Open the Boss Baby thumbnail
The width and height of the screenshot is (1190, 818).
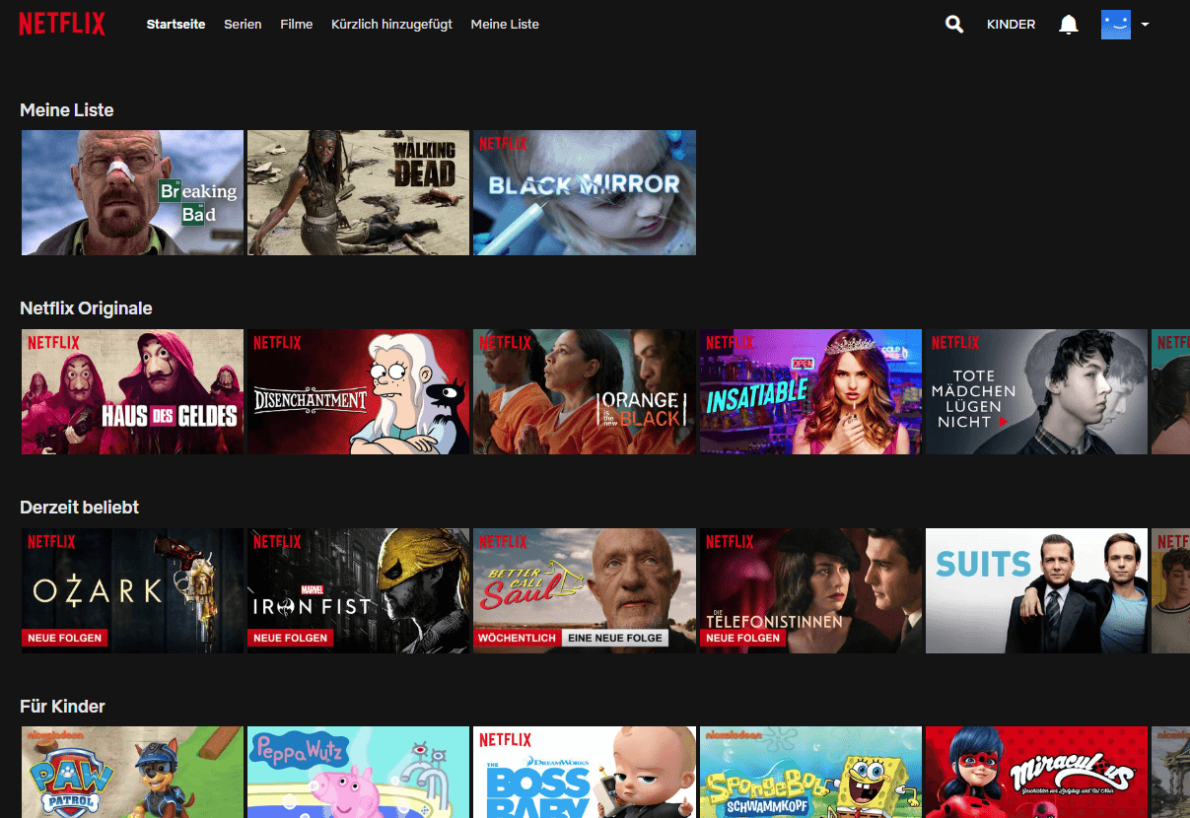point(585,773)
